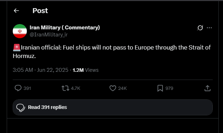Open the 3:05 AM · Jun 22, 2025 timestamp

[41, 70]
